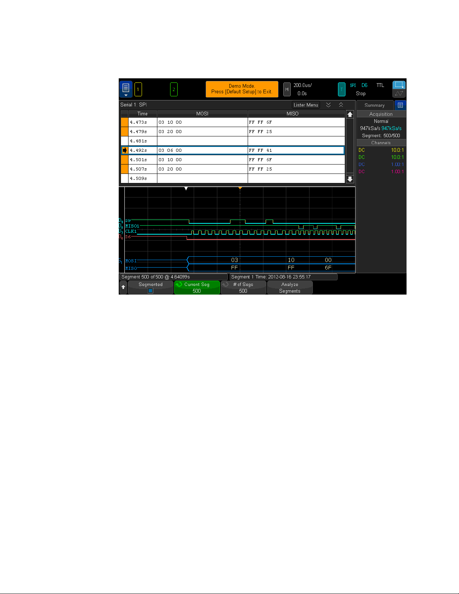Click the blue DC 1.00:1 channel entry

(381, 164)
